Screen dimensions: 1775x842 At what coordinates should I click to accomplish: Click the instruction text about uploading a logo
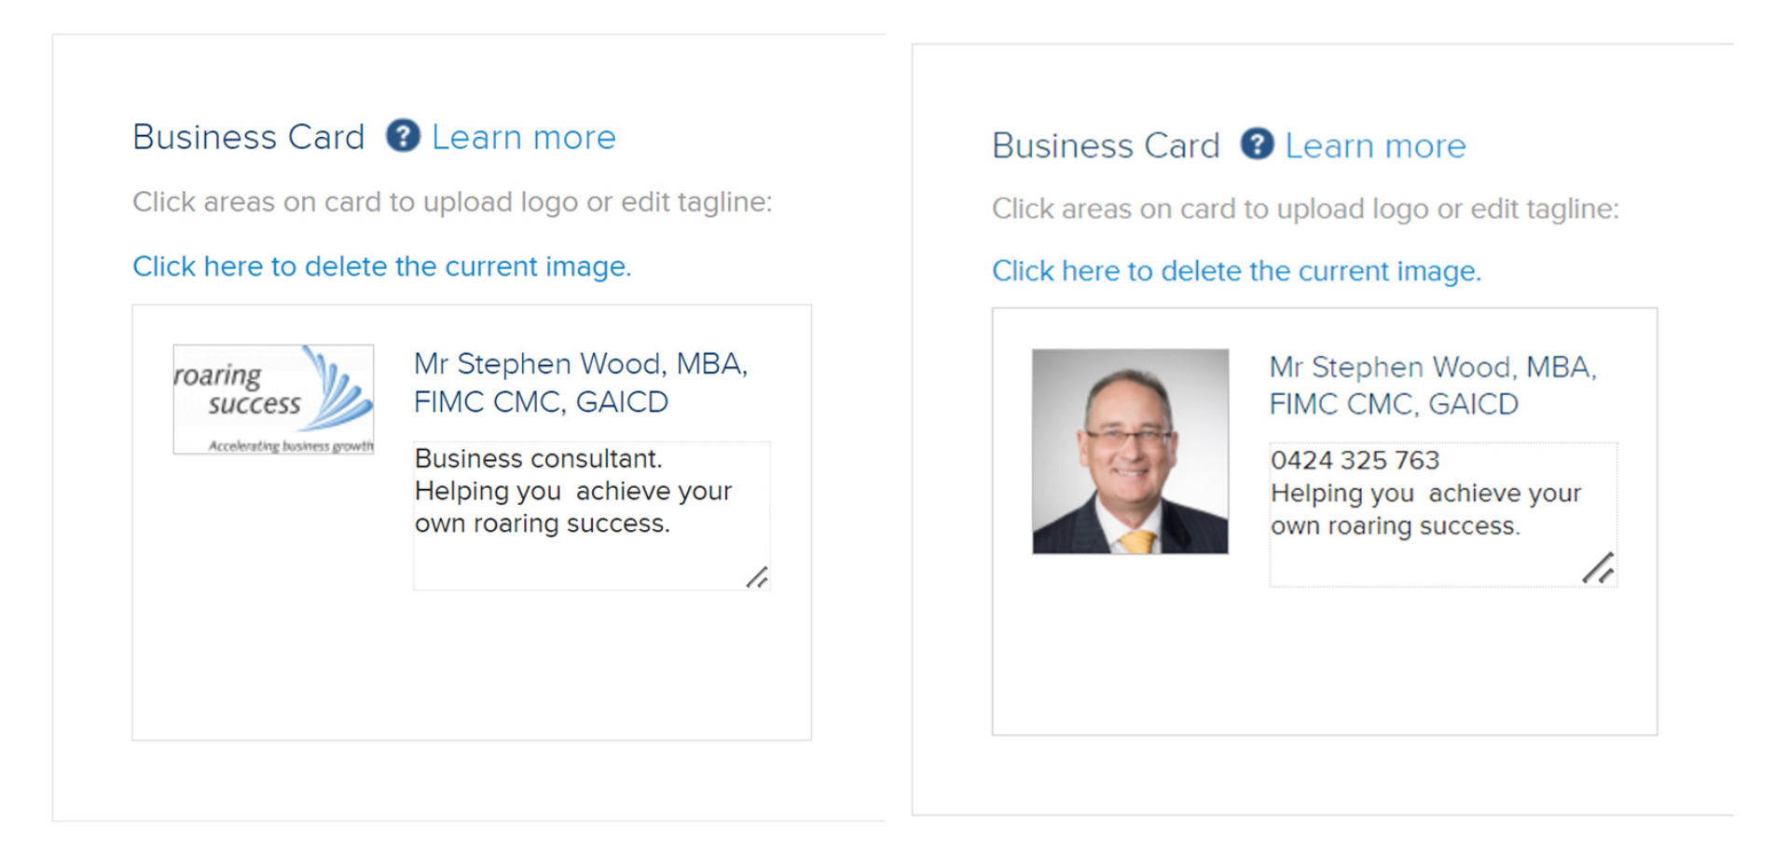coord(451,202)
